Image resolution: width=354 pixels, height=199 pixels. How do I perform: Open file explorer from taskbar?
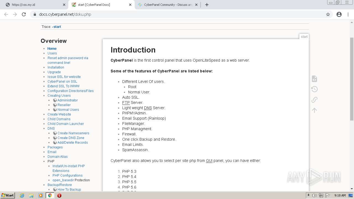[31, 195]
